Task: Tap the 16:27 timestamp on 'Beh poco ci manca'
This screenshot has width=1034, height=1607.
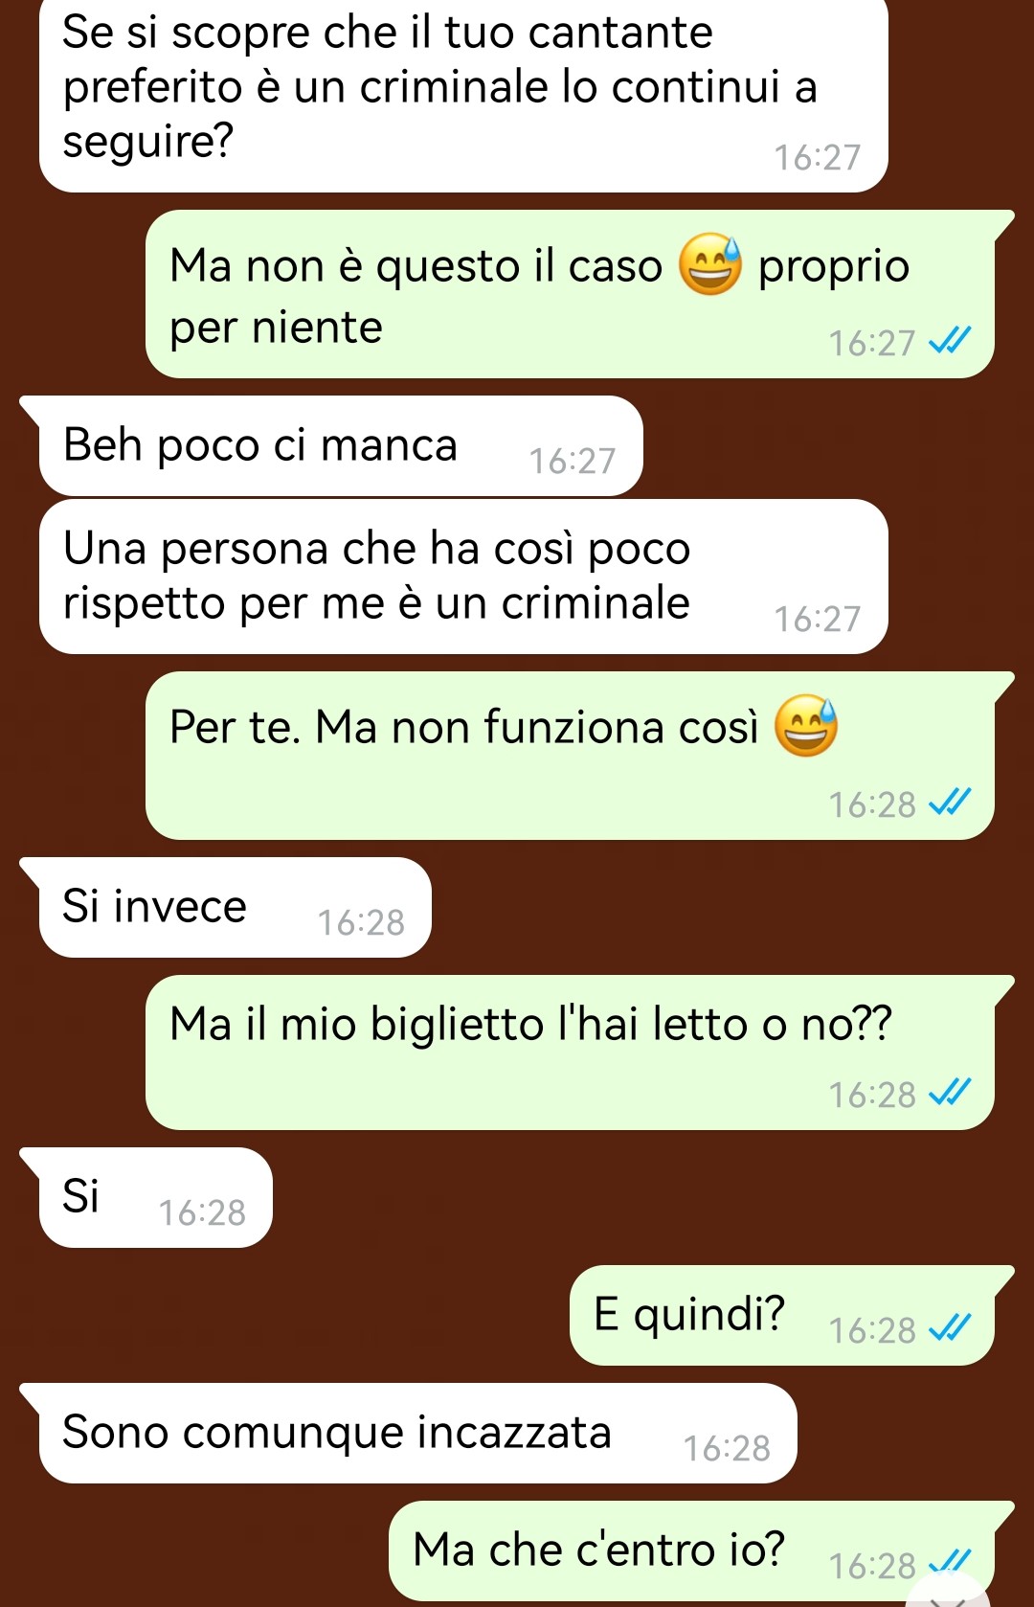Action: click(x=573, y=461)
